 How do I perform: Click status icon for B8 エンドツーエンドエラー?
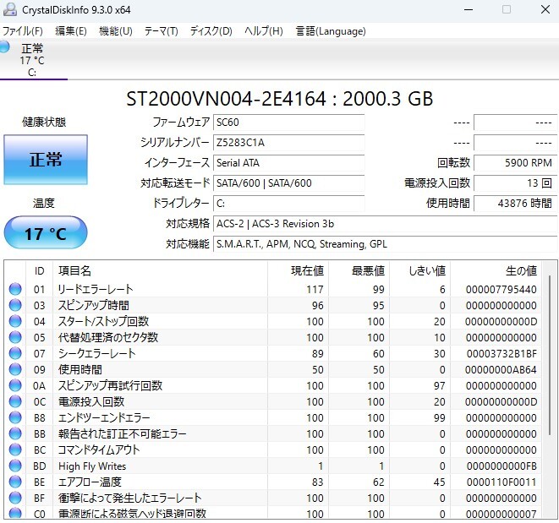[x=15, y=417]
